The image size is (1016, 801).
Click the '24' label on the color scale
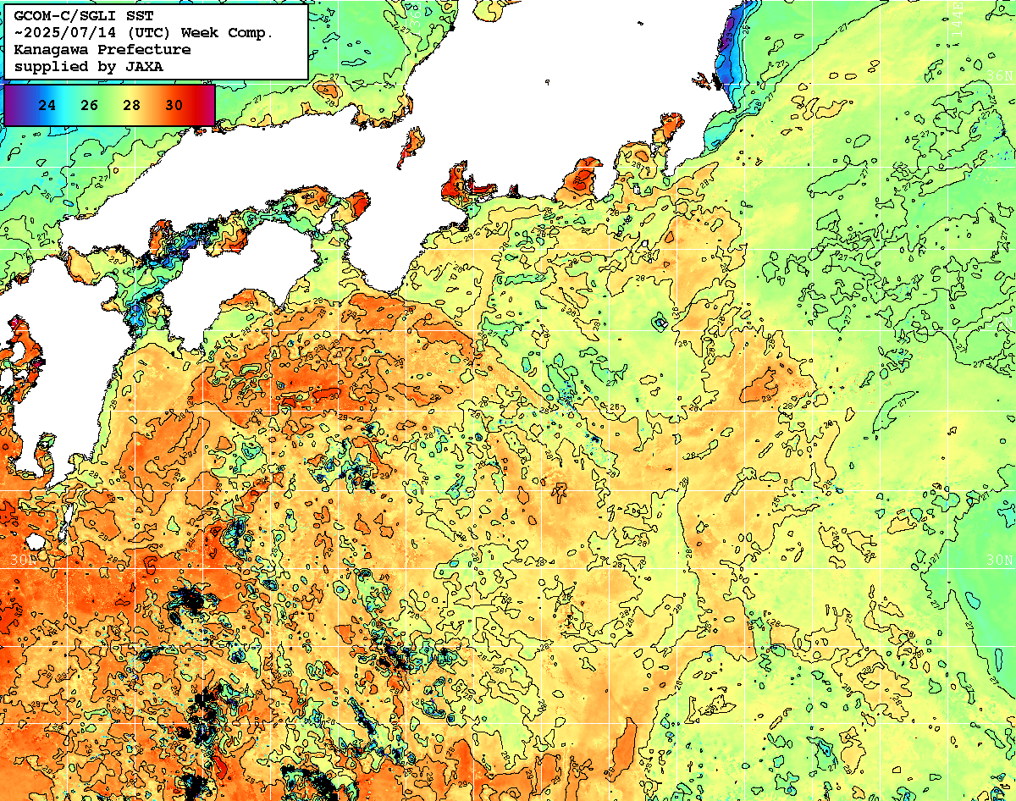[47, 106]
